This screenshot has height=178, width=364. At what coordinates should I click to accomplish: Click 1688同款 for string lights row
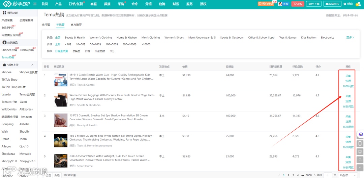point(348,147)
